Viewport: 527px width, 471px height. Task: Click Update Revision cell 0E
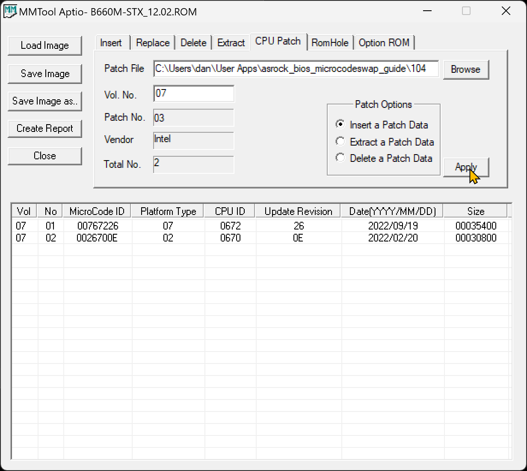pyautogui.click(x=298, y=238)
